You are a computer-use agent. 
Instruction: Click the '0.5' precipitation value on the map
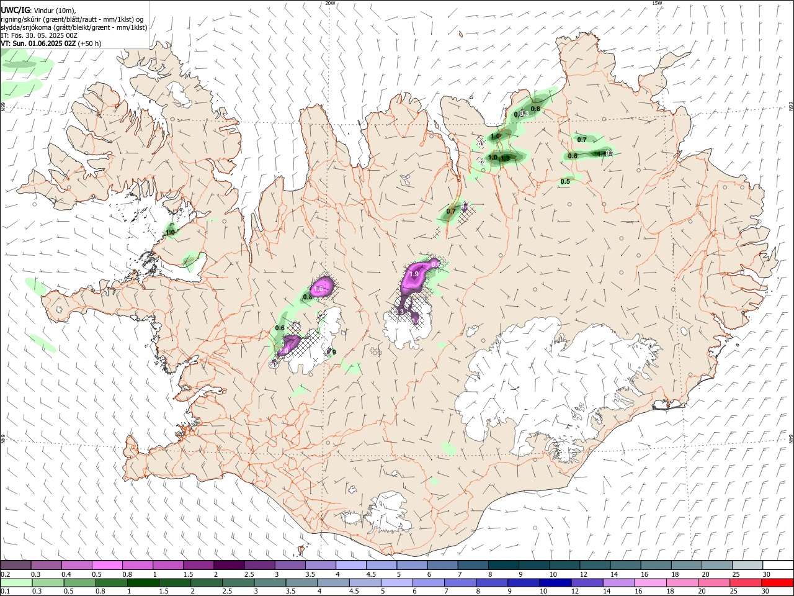pos(565,182)
